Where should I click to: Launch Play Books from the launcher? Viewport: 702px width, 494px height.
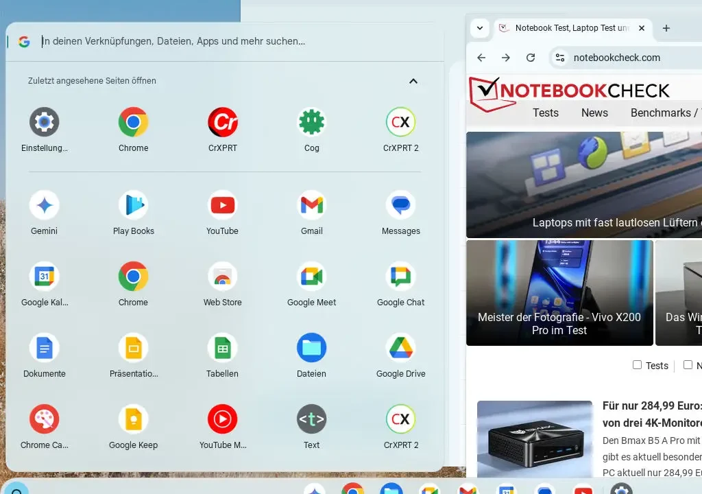[133, 206]
